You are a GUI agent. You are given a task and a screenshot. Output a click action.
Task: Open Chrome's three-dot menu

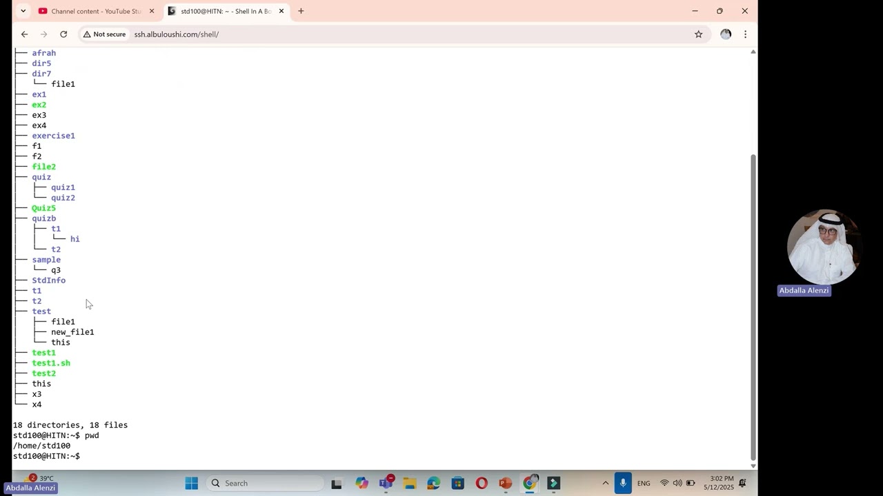[745, 34]
